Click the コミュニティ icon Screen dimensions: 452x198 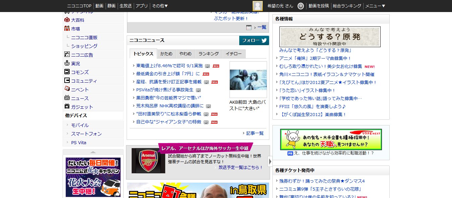pos(67,81)
